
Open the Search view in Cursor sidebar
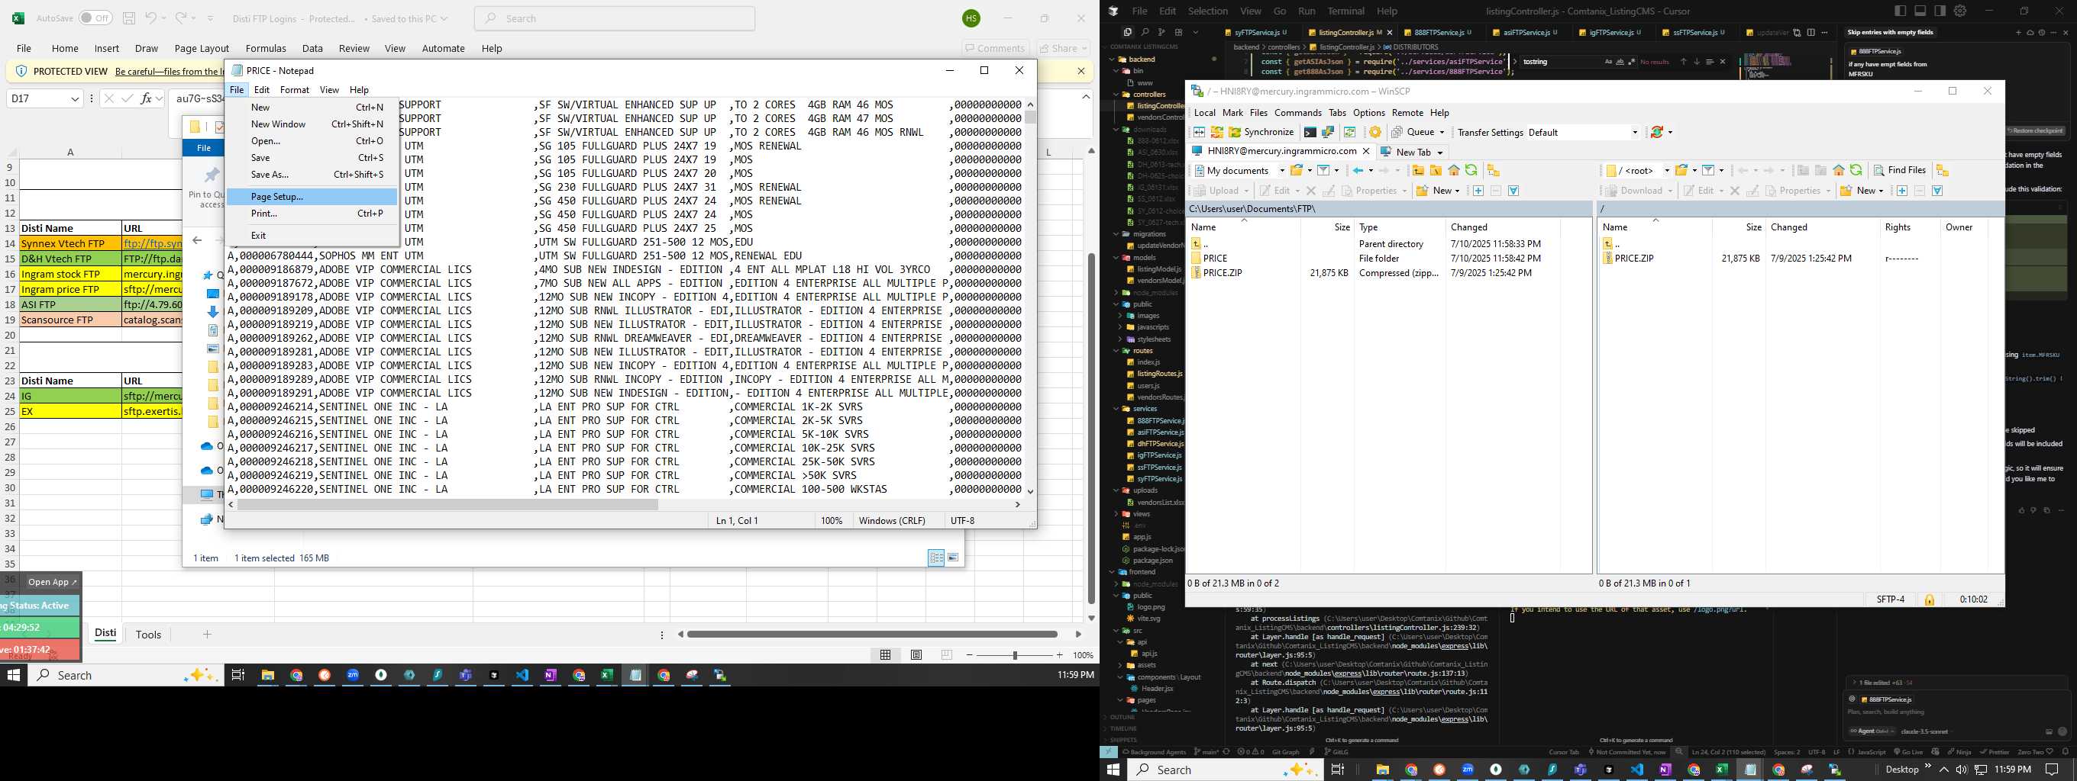click(x=1144, y=32)
